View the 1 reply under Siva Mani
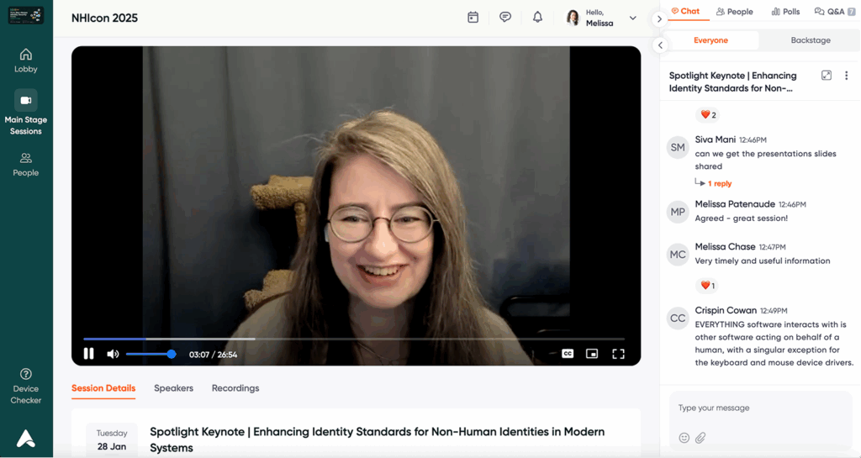Image resolution: width=861 pixels, height=458 pixels. click(x=719, y=183)
